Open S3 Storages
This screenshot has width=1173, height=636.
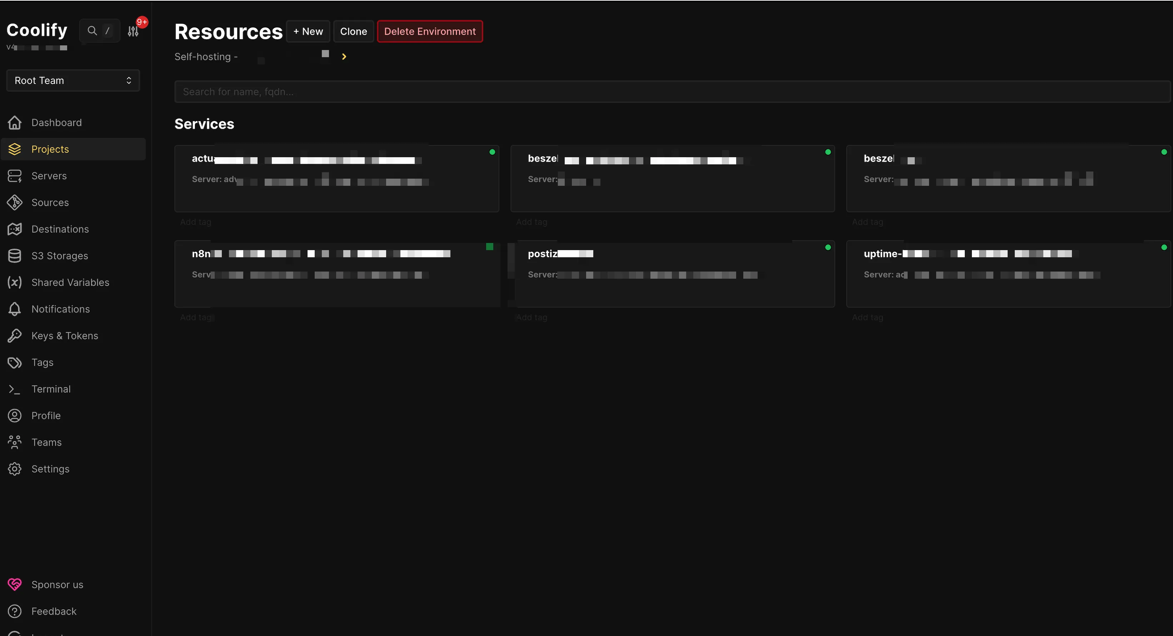[x=59, y=255]
